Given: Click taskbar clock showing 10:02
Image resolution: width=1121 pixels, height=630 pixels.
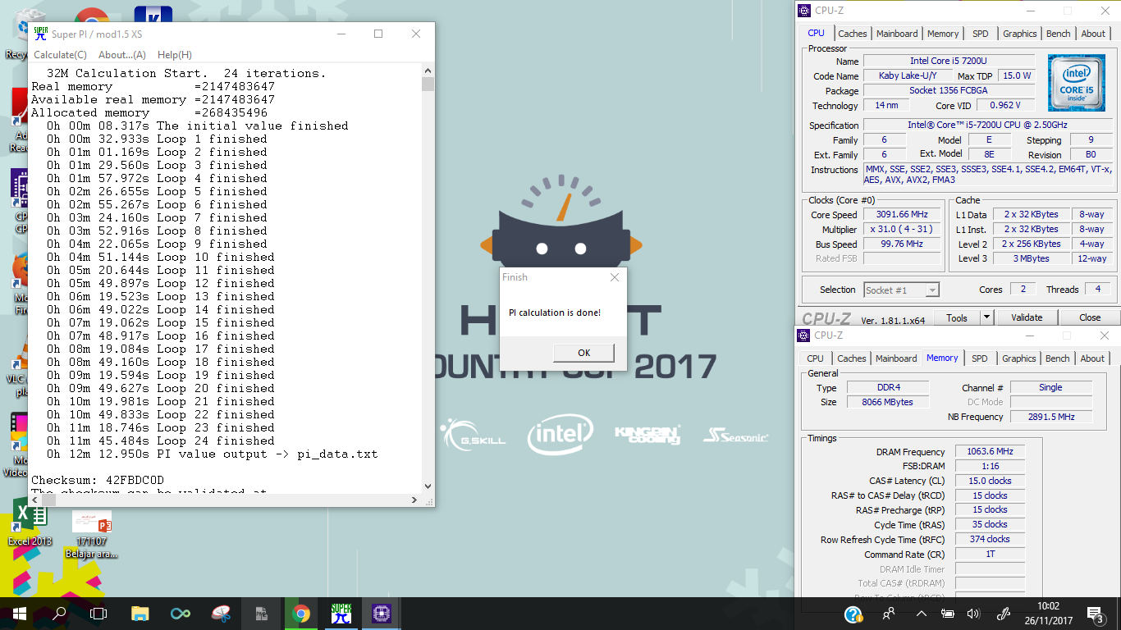Looking at the screenshot, I should tap(1049, 614).
